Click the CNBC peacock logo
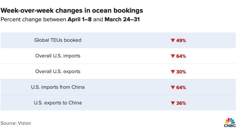 (230, 122)
